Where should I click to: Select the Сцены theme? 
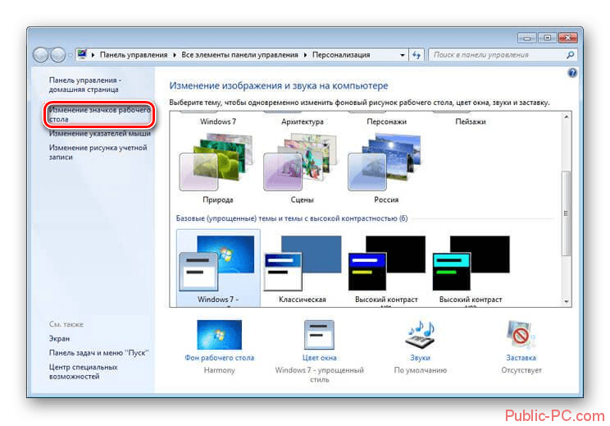tap(302, 168)
